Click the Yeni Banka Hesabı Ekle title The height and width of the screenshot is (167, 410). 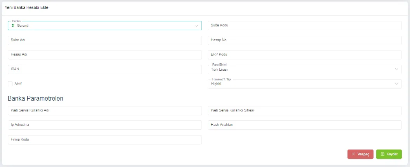coord(26,8)
